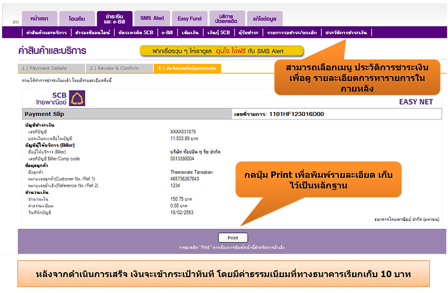Click the SCB bank logo icon
The image size is (448, 293).
77,98
